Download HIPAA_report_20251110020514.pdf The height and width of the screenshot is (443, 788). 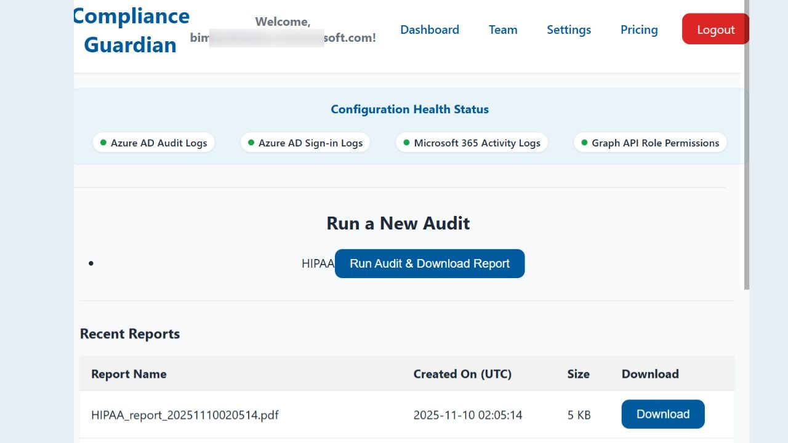663,414
